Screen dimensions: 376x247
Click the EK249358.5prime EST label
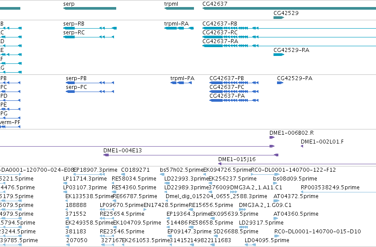[89, 223]
